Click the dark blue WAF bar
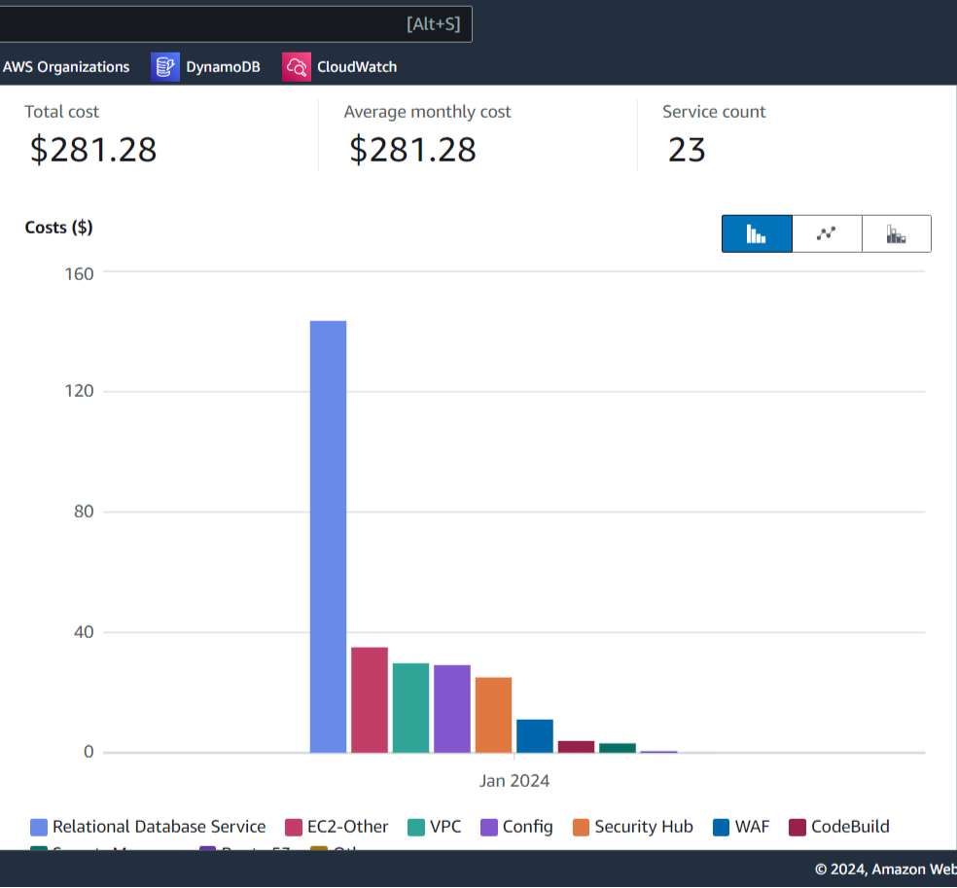 535,735
